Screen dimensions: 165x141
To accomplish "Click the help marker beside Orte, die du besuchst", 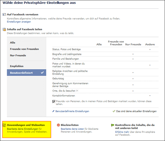I will click(x=77, y=91).
